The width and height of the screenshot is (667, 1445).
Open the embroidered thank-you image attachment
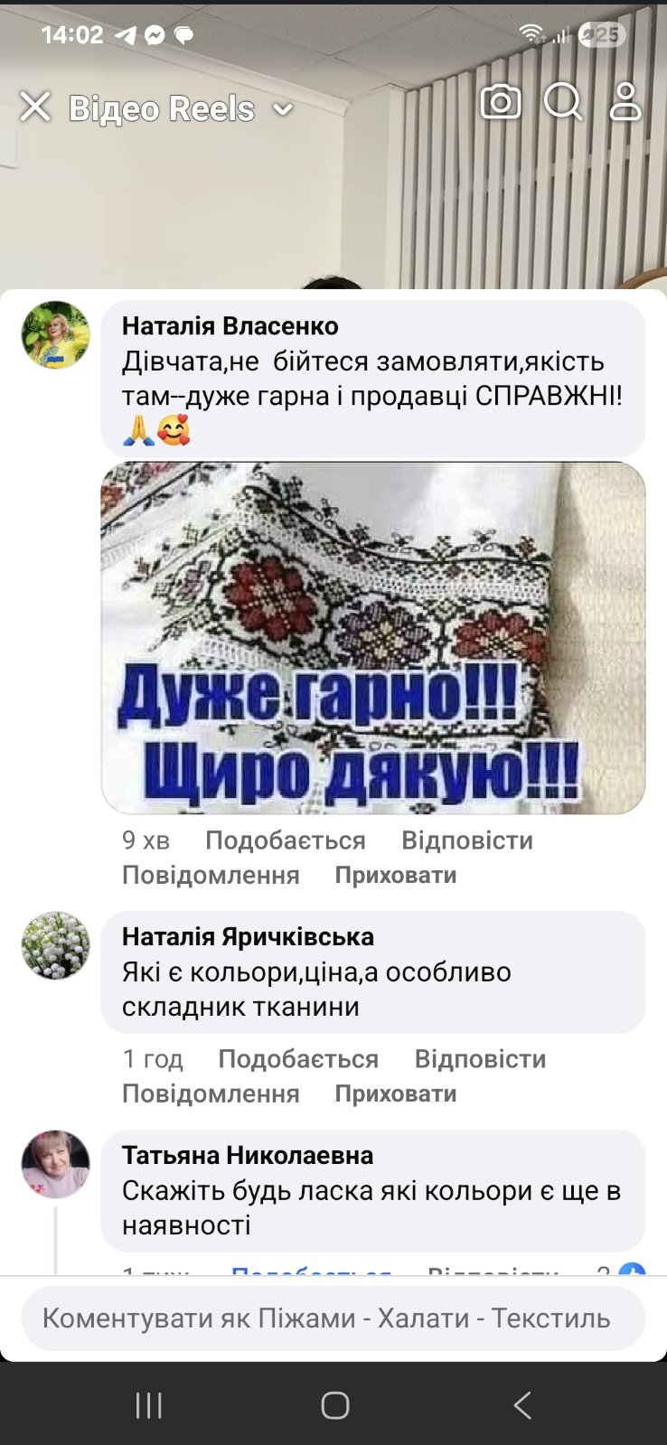373,638
